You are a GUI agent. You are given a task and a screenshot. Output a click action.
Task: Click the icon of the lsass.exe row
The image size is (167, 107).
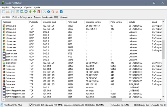4,87
